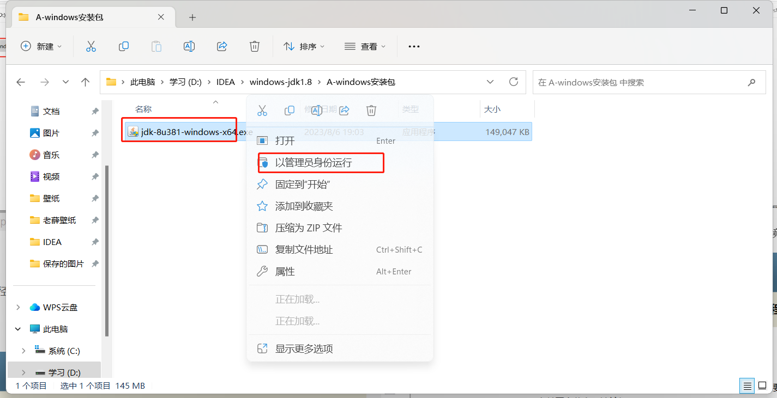
Task: Open the 新建 dropdown
Action: [41, 46]
